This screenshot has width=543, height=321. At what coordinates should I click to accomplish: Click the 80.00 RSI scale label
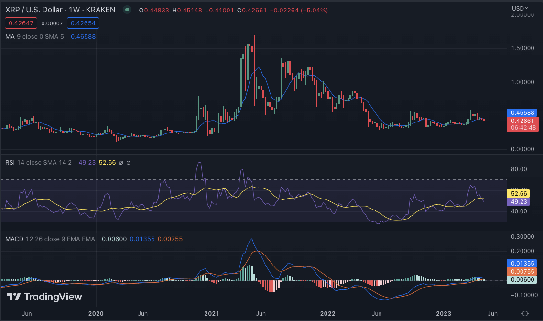coord(519,169)
